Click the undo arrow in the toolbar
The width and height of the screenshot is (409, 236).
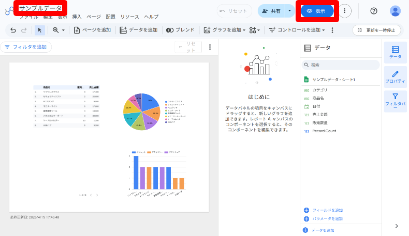(13, 30)
